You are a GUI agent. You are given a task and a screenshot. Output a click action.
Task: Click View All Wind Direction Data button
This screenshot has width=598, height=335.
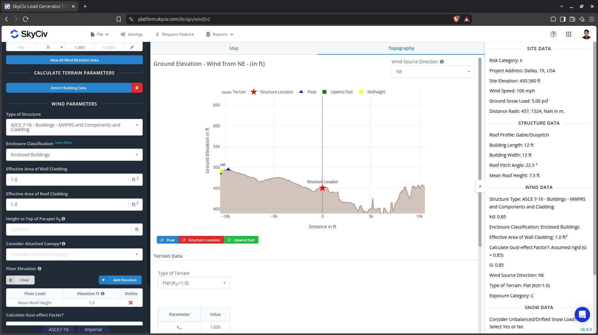click(74, 60)
